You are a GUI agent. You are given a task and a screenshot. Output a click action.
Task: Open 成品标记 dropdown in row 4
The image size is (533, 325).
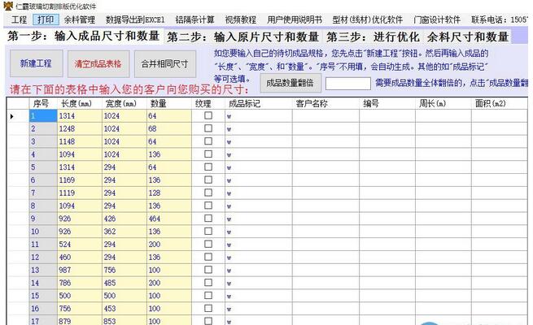[x=229, y=155]
